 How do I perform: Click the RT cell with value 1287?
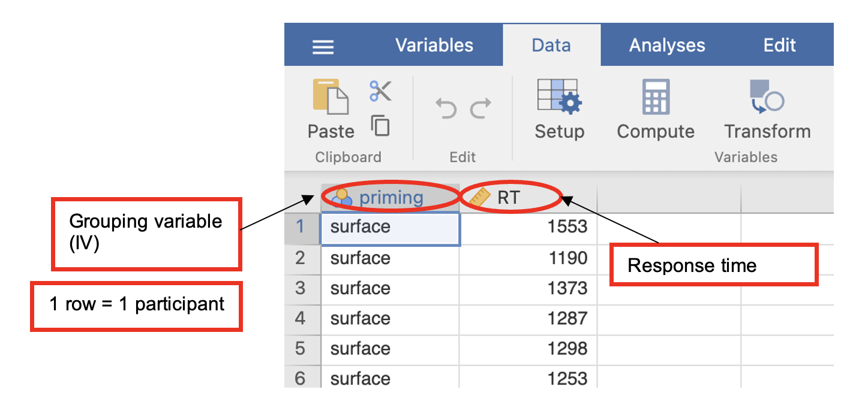528,318
